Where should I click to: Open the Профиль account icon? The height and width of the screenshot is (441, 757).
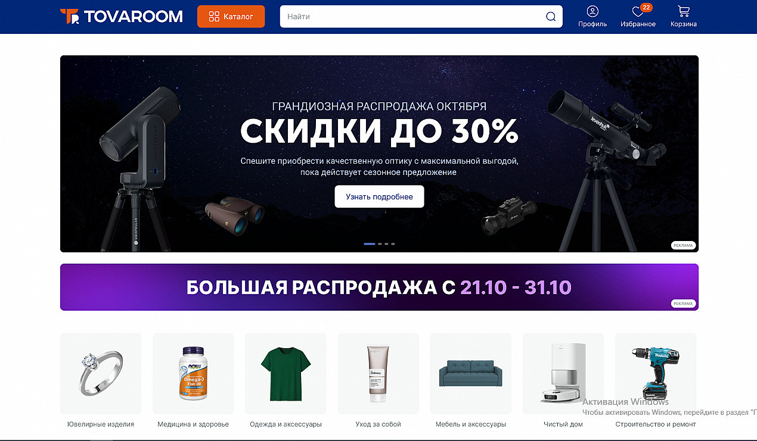[592, 11]
